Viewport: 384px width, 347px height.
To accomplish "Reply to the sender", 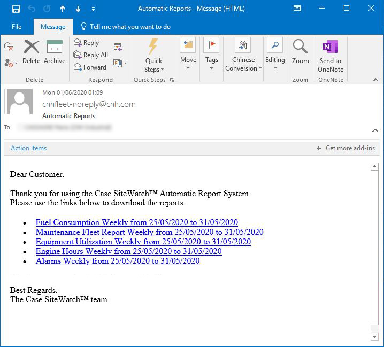I will (86, 43).
